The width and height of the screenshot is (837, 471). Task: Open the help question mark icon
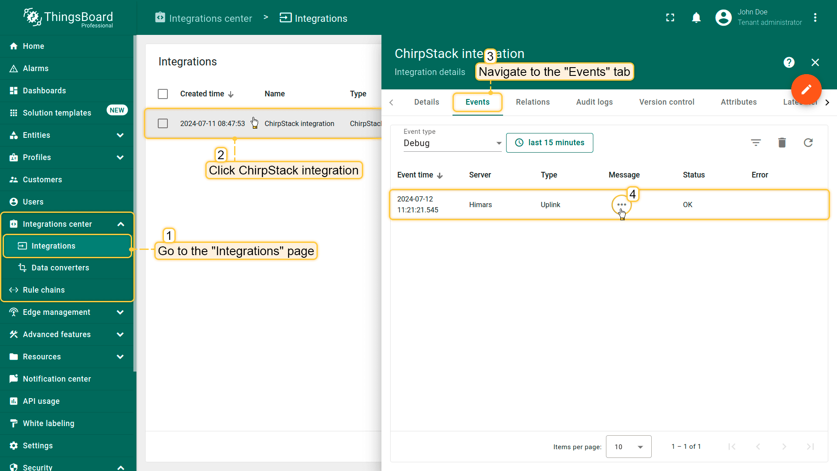[x=789, y=62]
